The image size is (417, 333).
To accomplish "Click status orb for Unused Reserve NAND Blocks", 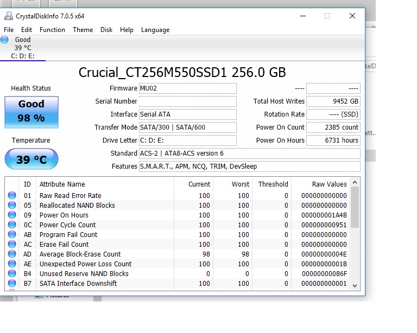I will click(12, 273).
